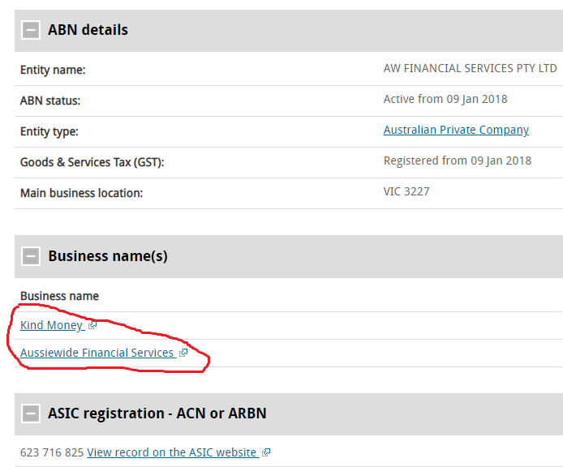This screenshot has height=467, width=563.
Task: Select the text Registered from 09 Jan 2018
Action: pos(457,161)
